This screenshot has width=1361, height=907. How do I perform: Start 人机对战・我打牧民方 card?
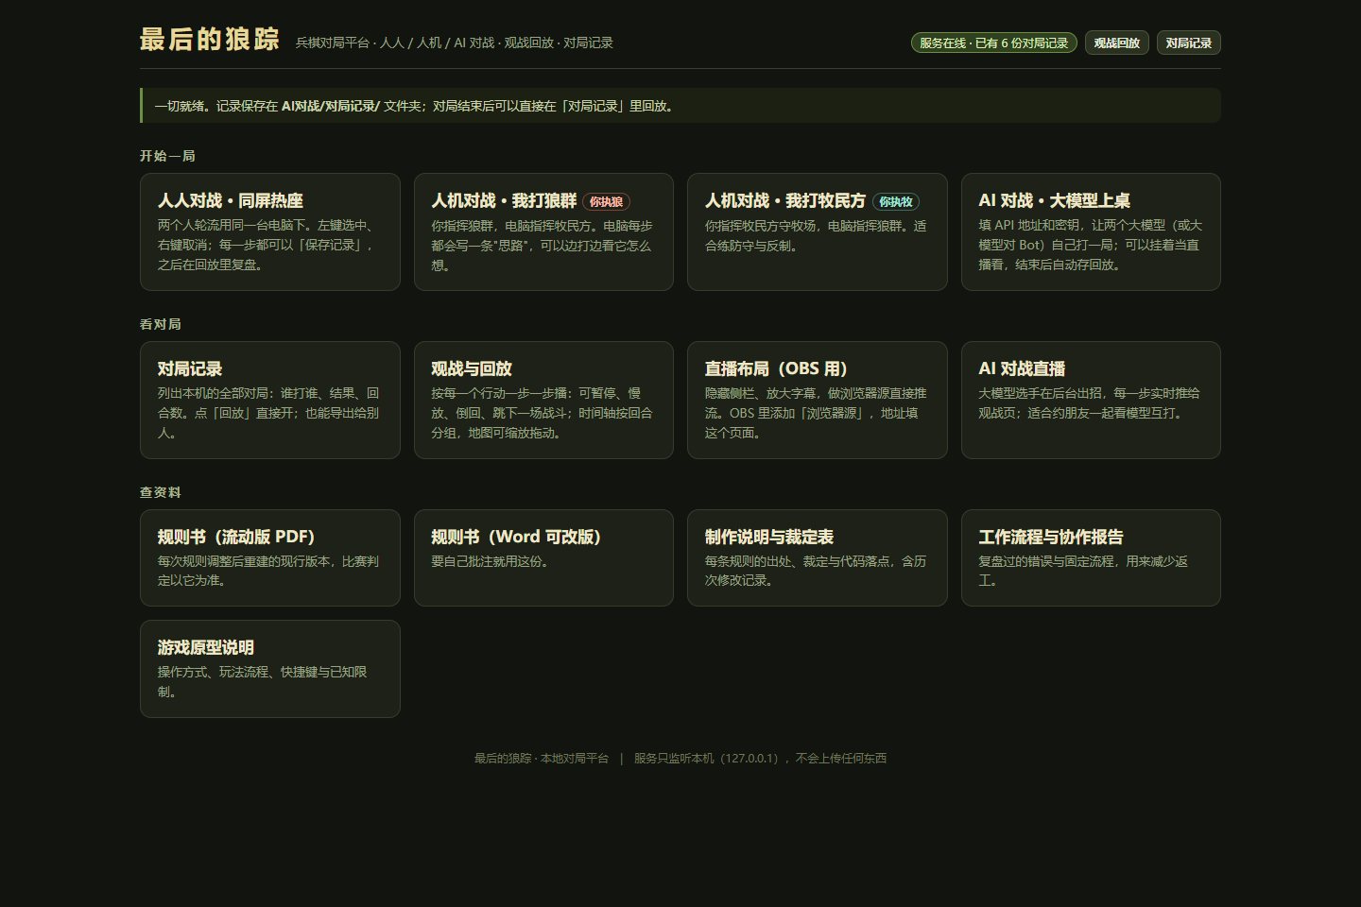coord(817,231)
